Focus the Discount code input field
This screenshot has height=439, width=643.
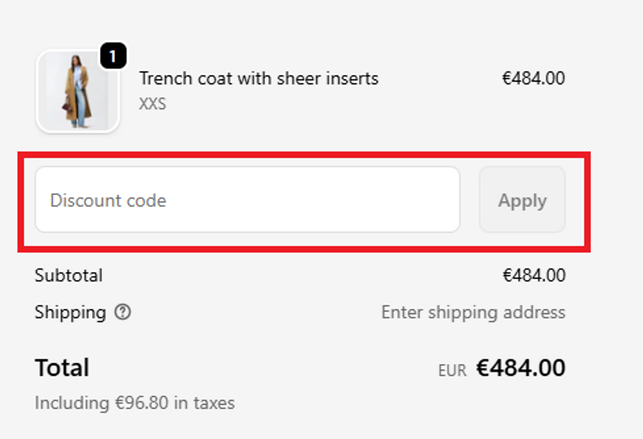[x=247, y=200]
